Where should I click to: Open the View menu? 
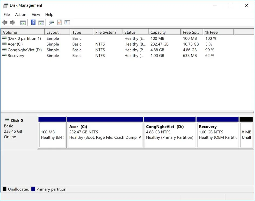(36, 15)
